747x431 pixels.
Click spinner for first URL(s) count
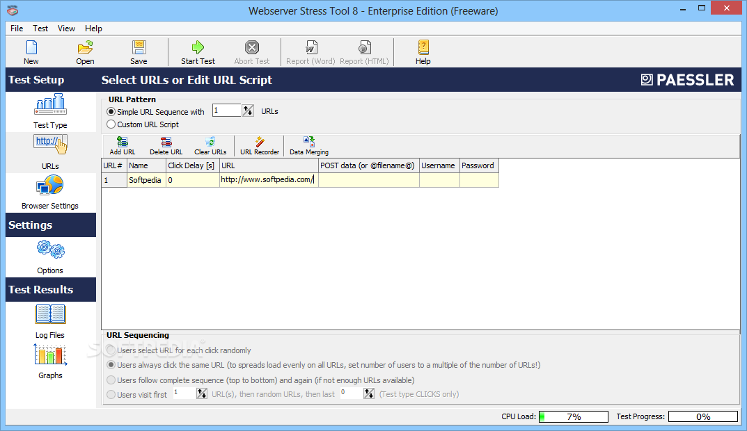[202, 393]
